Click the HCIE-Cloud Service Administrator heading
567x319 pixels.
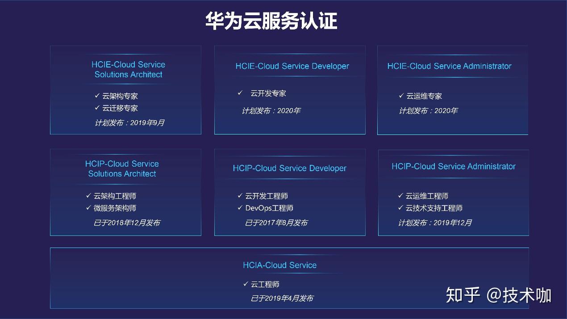(449, 66)
